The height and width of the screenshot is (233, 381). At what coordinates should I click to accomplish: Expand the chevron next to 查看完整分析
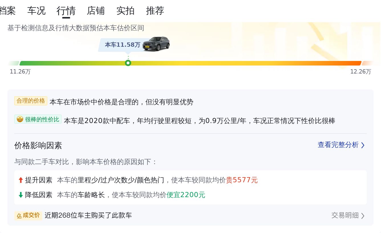pyautogui.click(x=363, y=145)
